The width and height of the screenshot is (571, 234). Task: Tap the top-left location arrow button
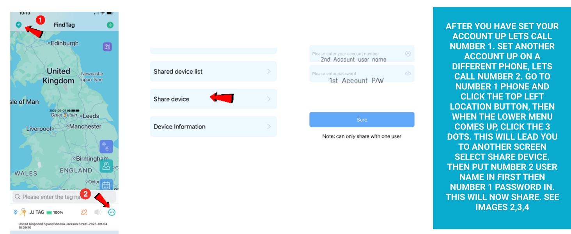(x=18, y=25)
